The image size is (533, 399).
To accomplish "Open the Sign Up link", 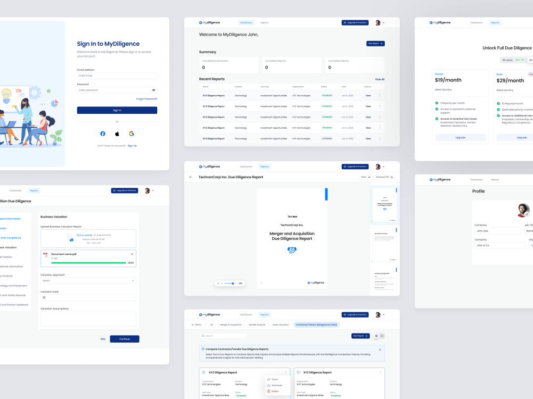I will point(132,146).
